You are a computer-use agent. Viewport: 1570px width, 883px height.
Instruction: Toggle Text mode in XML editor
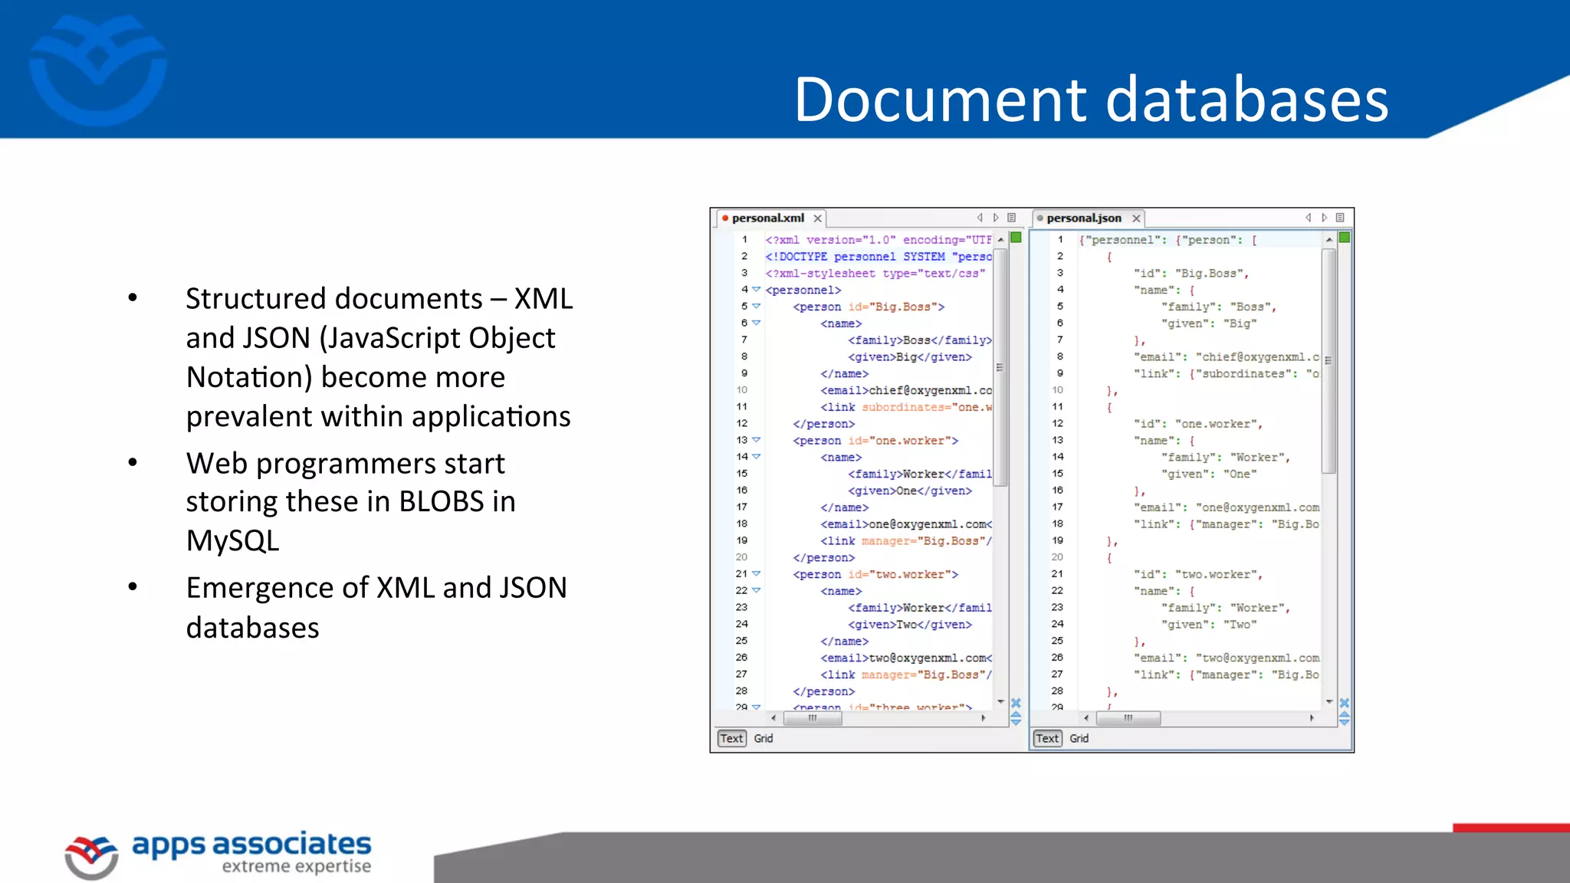point(731,738)
